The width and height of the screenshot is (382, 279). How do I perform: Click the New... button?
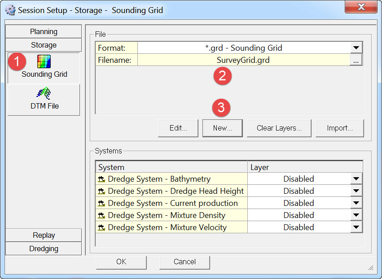click(x=222, y=128)
